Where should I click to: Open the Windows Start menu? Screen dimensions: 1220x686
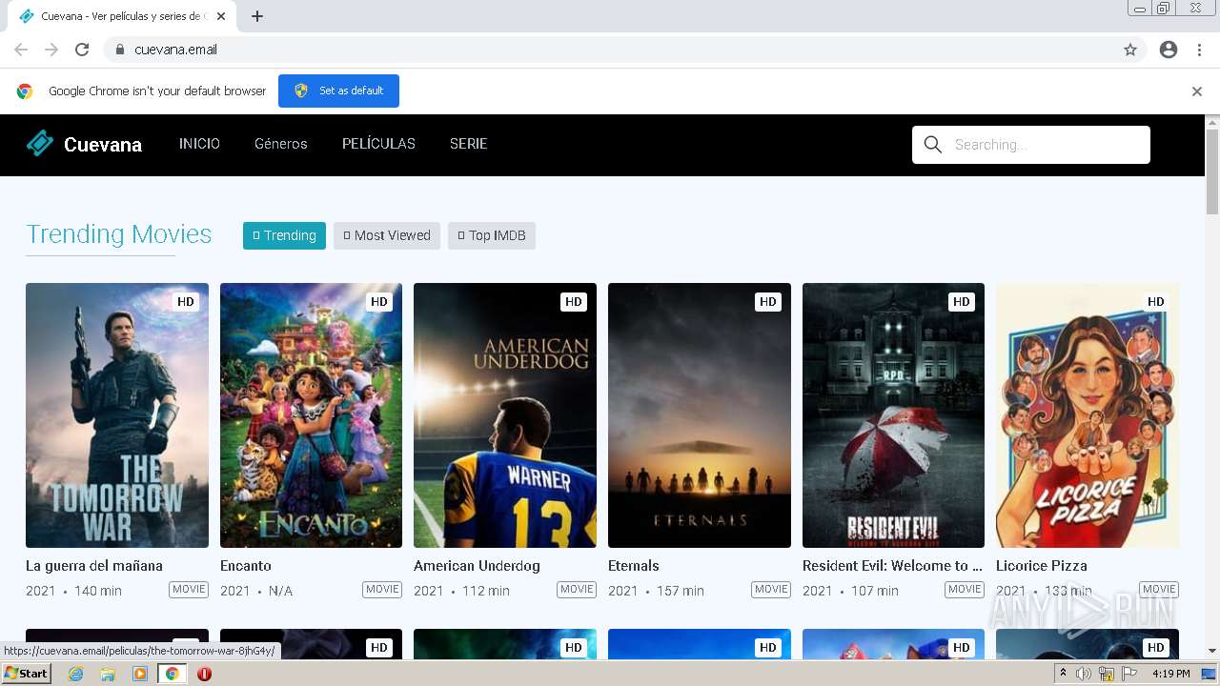pyautogui.click(x=26, y=674)
